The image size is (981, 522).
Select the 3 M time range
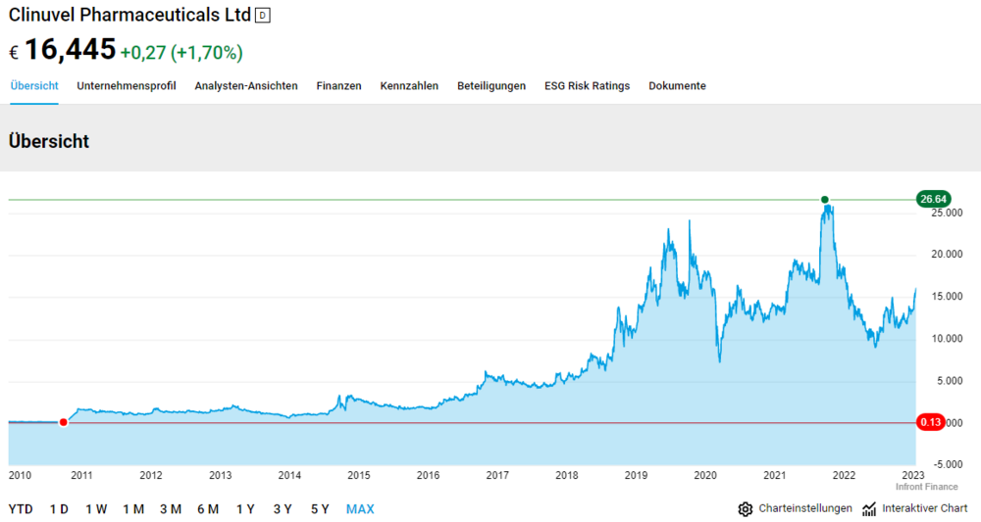[170, 509]
